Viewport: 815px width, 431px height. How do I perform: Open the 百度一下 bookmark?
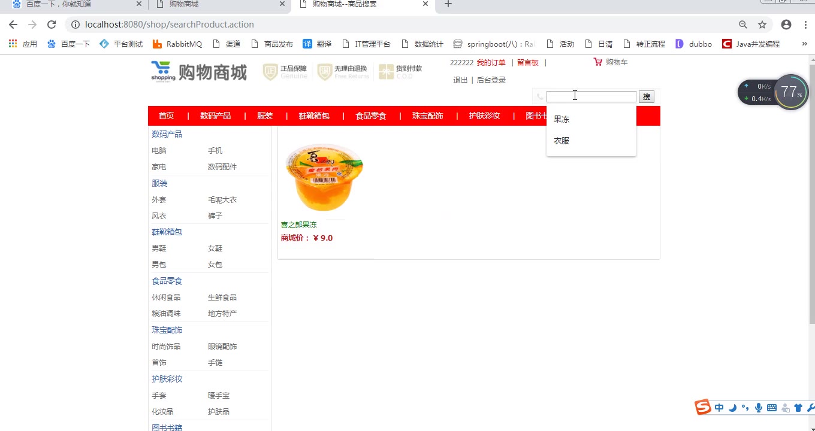tap(68, 44)
